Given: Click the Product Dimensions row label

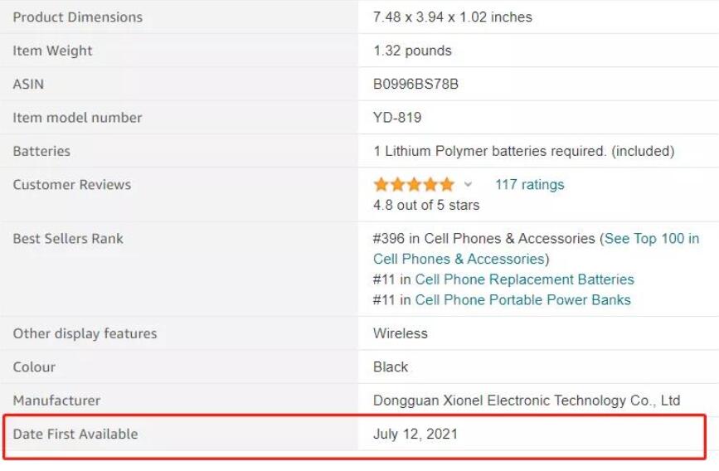Looking at the screenshot, I should [77, 17].
